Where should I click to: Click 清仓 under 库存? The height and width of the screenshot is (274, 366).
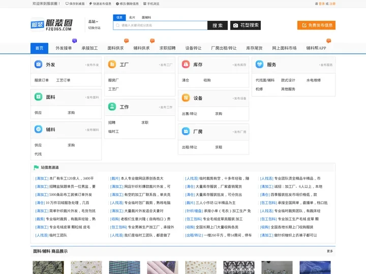click(186, 80)
